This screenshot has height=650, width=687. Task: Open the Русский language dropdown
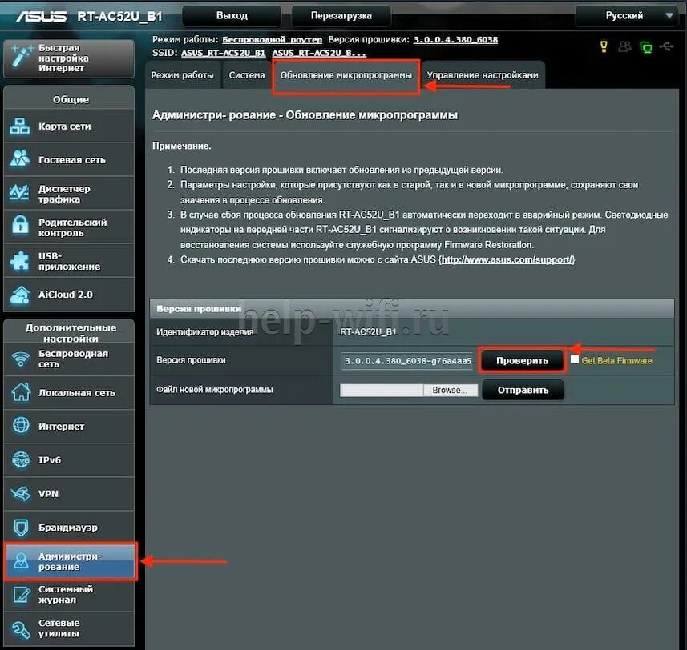click(629, 16)
